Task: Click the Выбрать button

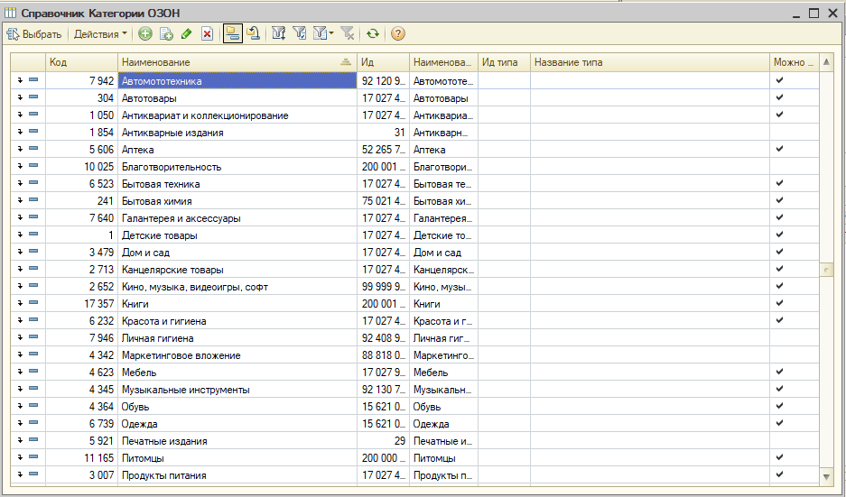Action: (34, 34)
